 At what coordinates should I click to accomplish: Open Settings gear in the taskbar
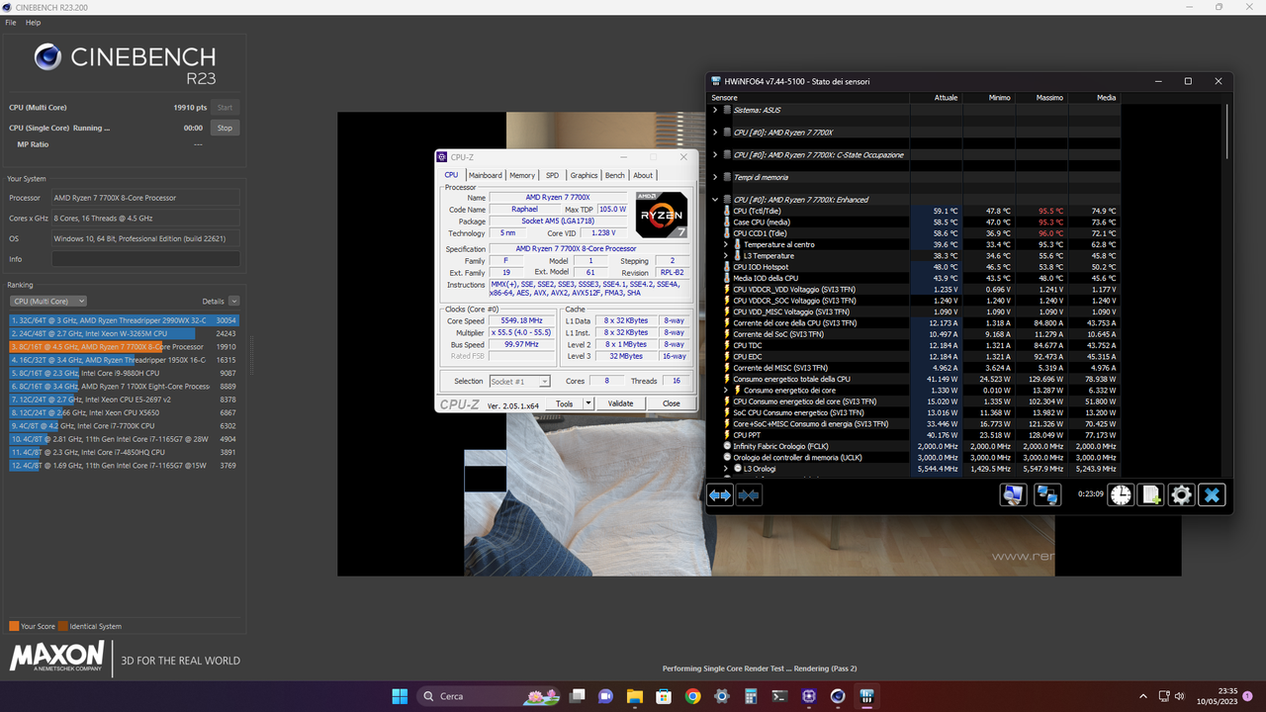click(722, 696)
